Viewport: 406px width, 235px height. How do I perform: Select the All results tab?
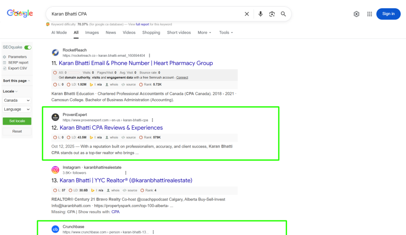coord(76,33)
